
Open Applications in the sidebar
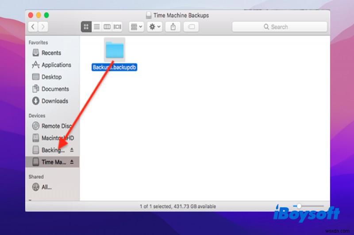tap(52, 65)
